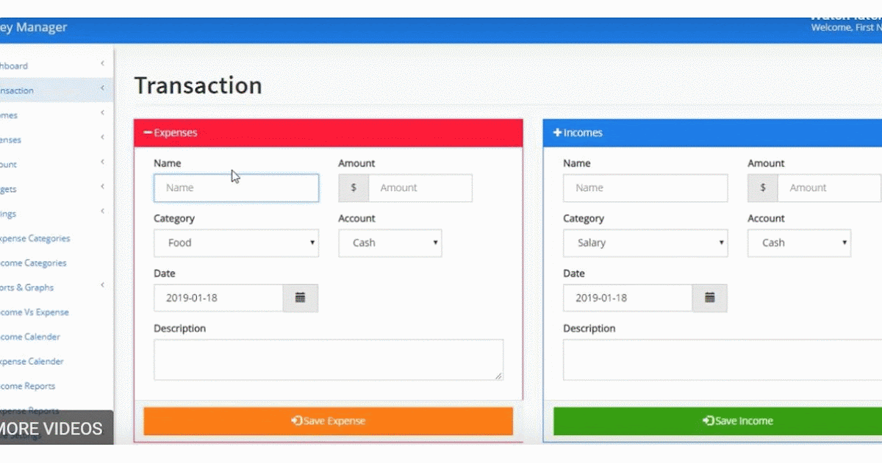Viewport: 882px width, 463px height.
Task: Click the save icon inside Save Income button
Action: pyautogui.click(x=710, y=421)
